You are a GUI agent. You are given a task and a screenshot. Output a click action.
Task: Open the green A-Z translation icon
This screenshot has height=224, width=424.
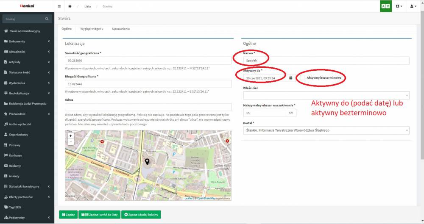click(385, 6)
